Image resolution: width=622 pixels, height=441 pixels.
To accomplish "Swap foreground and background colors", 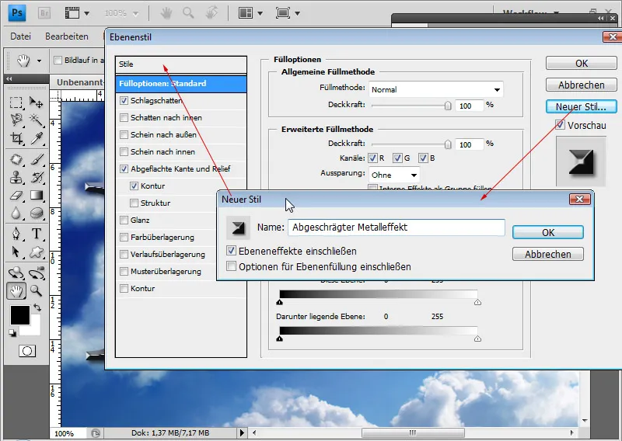I will (x=37, y=307).
